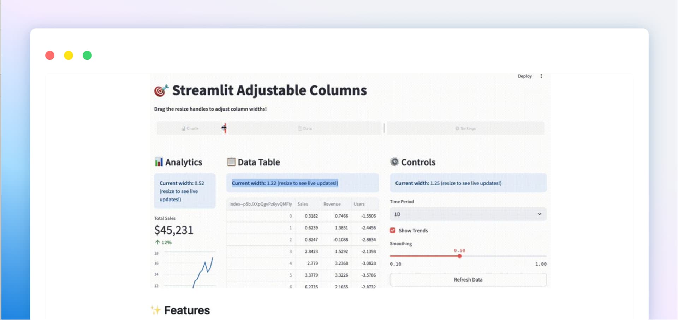
Task: Click the Revenue cell -0.1088
Action: point(335,239)
